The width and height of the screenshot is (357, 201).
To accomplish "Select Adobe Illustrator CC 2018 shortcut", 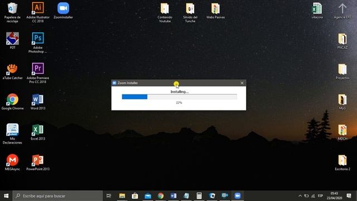I will (38, 12).
